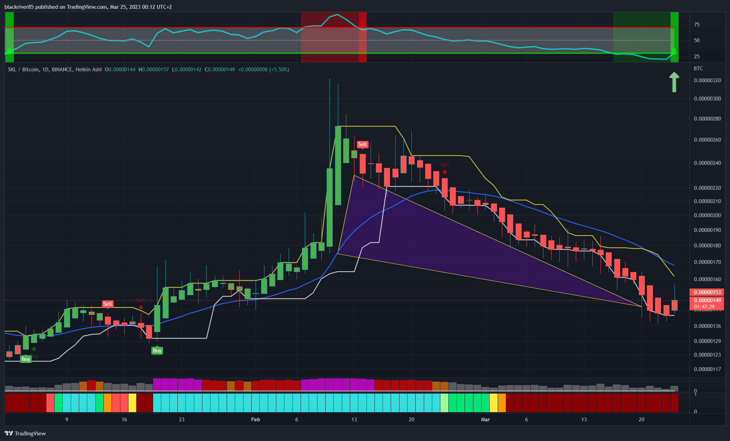Click the 0.00000117 price axis label
Viewport: 730px width, 441px height.
[x=707, y=369]
